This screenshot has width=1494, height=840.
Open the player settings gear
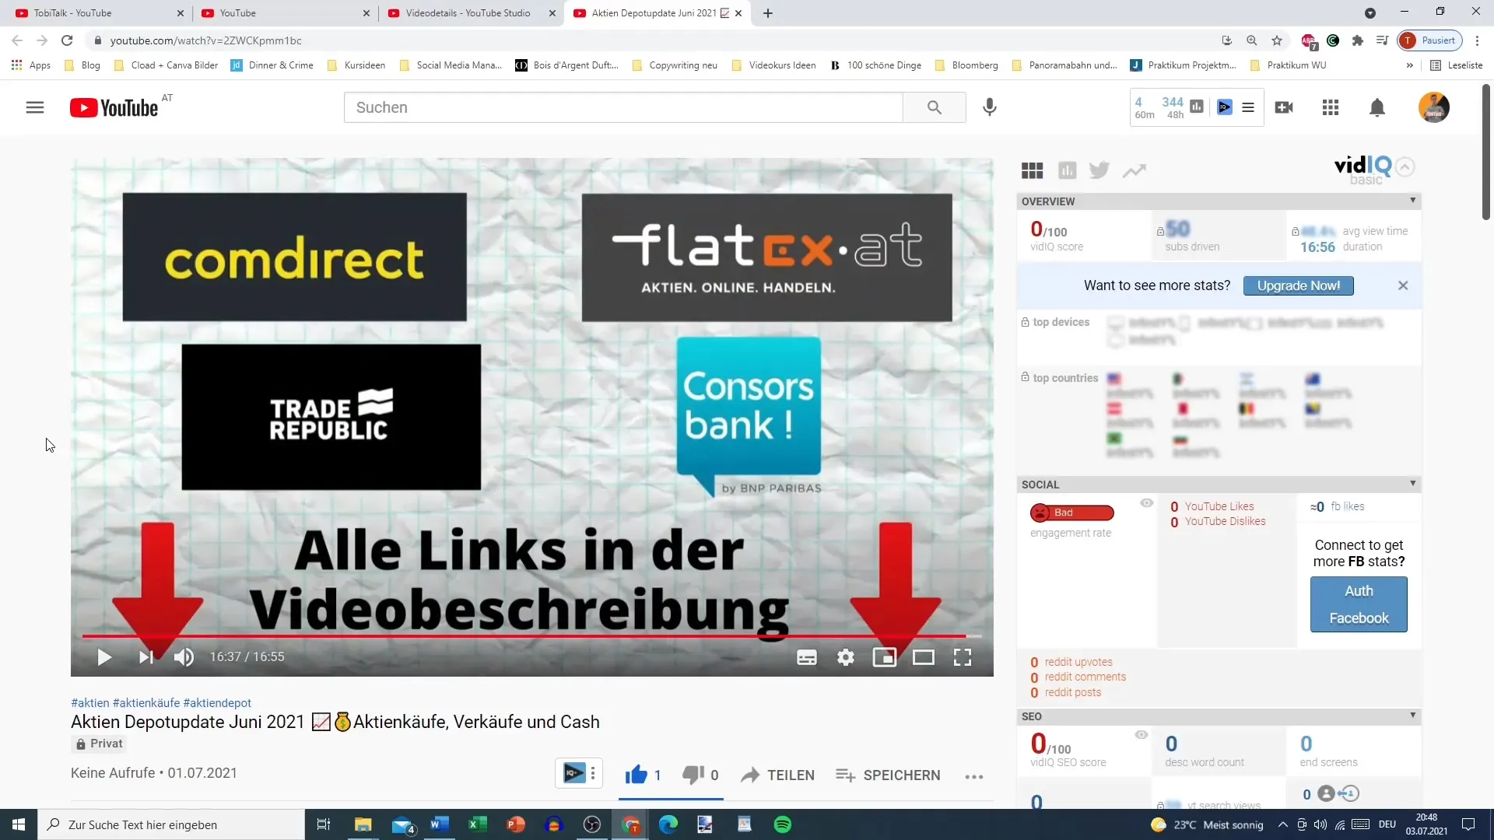846,657
